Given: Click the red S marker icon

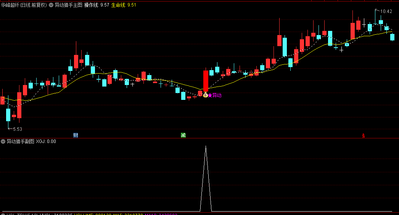Looking at the screenshot, I should point(364,136).
